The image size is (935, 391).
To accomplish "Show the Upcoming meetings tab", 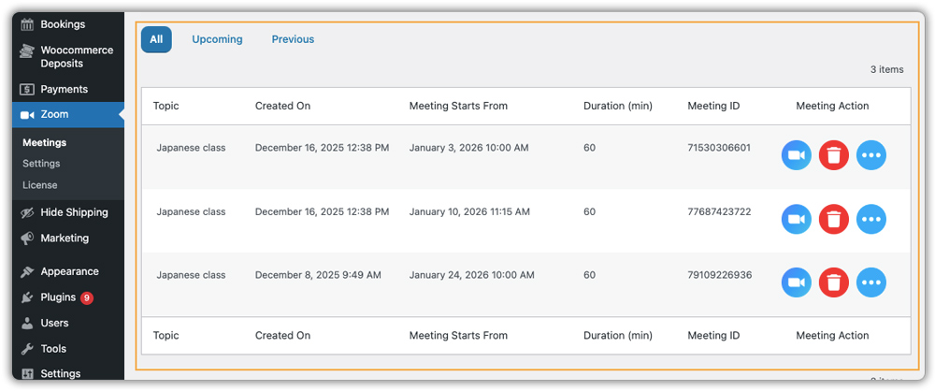I will (x=217, y=39).
